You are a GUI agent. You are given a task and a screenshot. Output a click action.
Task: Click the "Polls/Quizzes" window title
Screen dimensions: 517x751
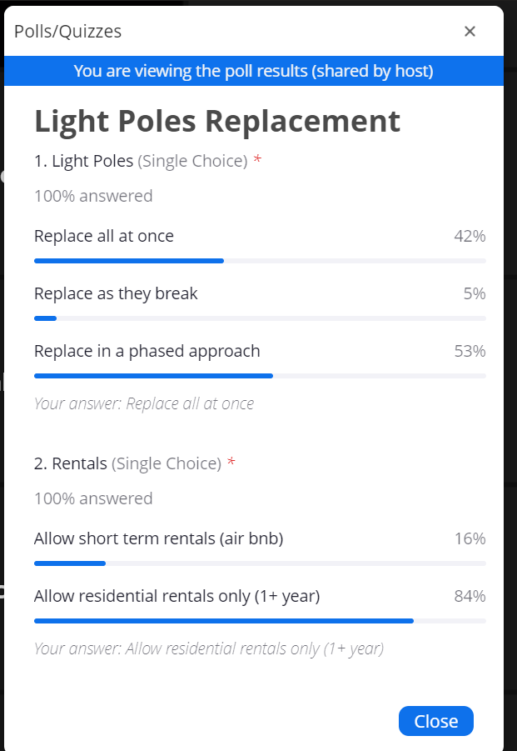pyautogui.click(x=67, y=32)
